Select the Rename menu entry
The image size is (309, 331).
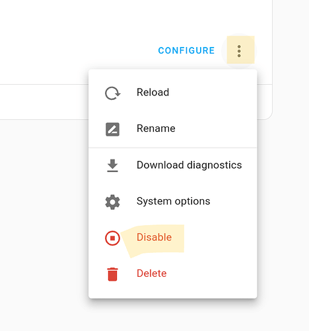pos(173,128)
